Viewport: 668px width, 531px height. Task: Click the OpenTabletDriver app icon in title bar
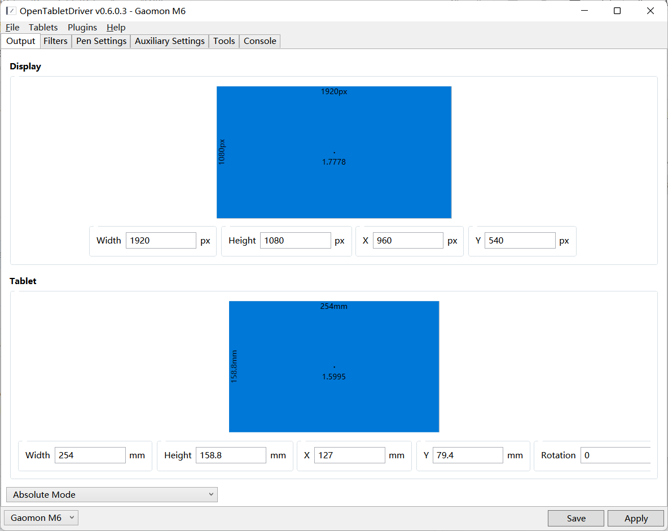[11, 11]
